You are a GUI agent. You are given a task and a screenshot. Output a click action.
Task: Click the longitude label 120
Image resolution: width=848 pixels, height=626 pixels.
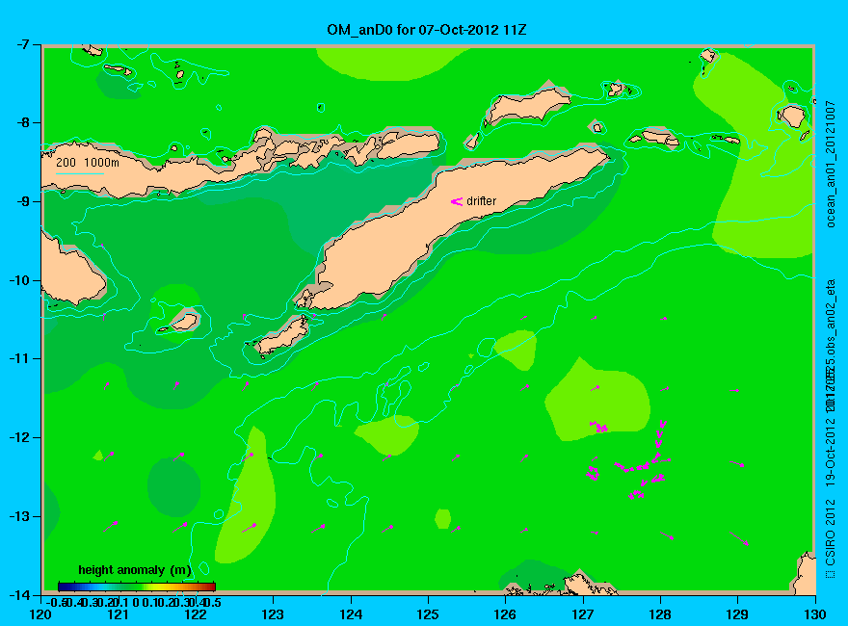click(40, 614)
